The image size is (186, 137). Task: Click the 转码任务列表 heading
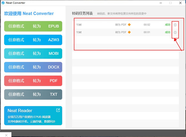tap(82, 13)
